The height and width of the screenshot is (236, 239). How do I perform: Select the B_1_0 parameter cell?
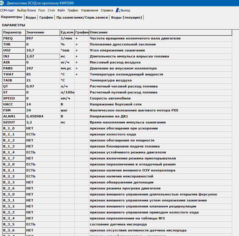click(x=14, y=128)
